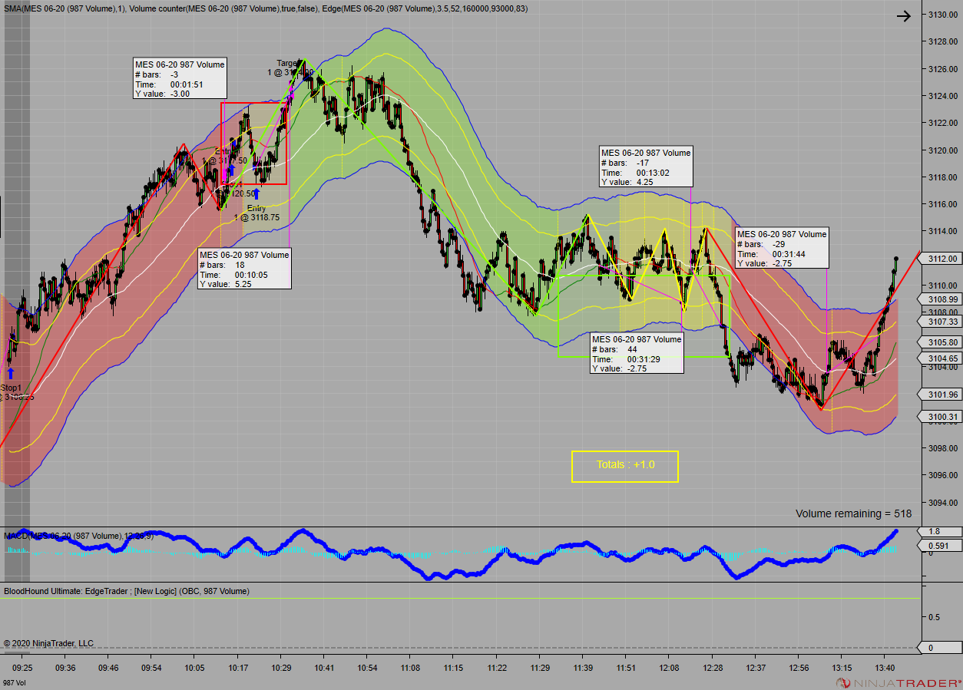Click the 10:29 time axis label
Viewport: 963px width, 690px height.
pyautogui.click(x=281, y=668)
